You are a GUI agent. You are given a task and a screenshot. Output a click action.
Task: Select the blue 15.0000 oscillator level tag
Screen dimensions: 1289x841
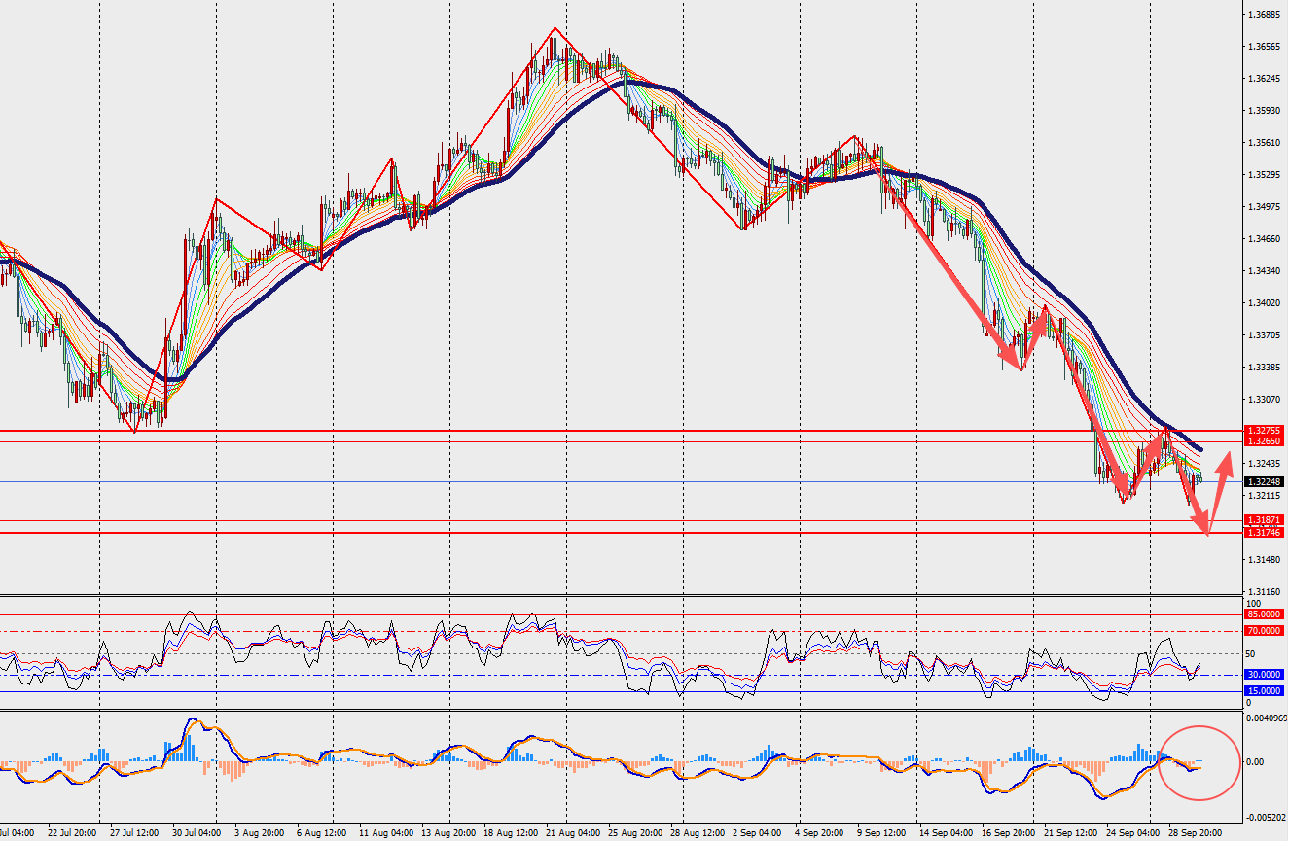pyautogui.click(x=1266, y=691)
